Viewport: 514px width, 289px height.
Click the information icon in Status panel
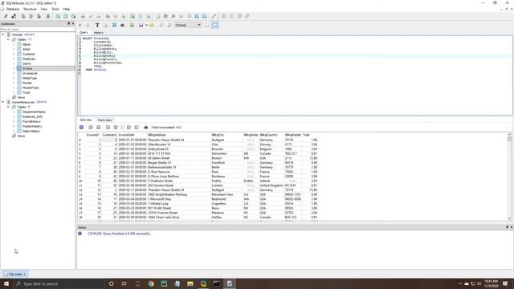pos(80,234)
